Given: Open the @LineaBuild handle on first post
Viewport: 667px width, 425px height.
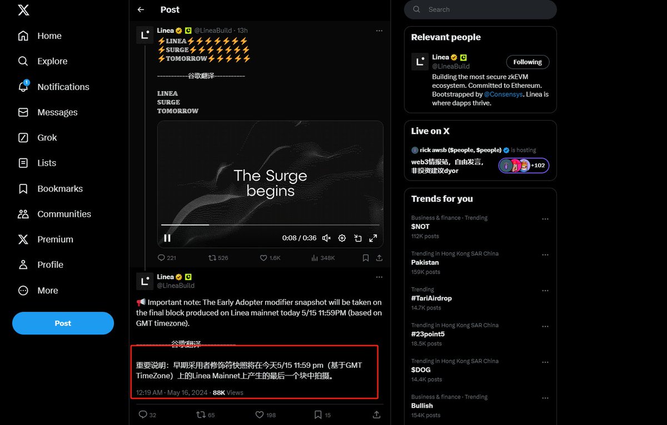Looking at the screenshot, I should [x=213, y=31].
